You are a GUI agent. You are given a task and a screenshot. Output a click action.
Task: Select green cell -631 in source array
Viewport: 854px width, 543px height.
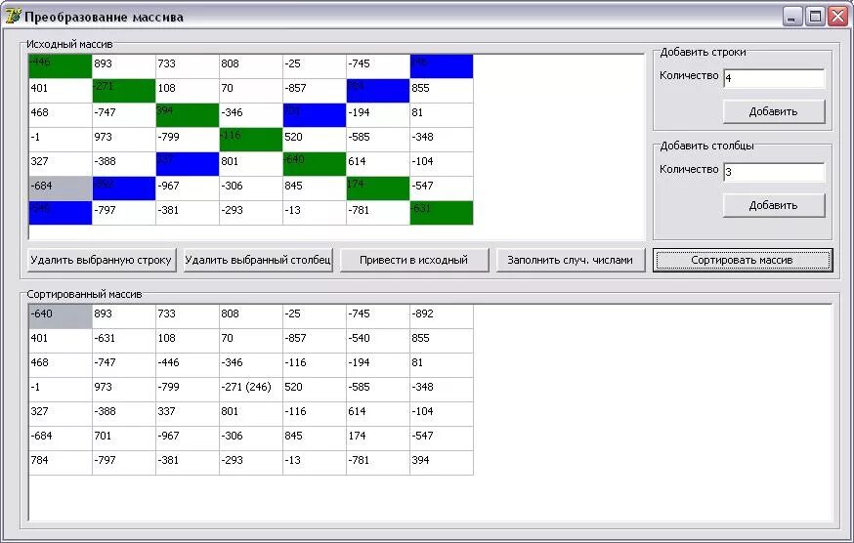point(442,212)
